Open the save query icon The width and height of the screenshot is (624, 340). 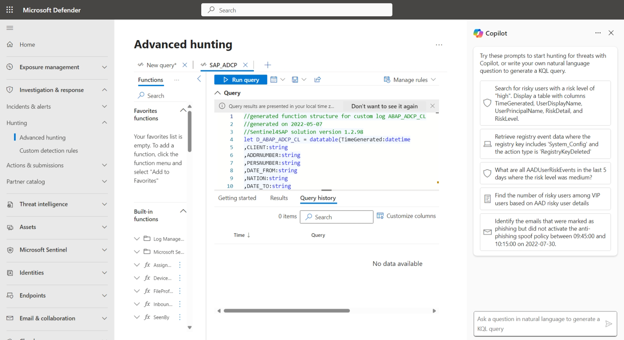[295, 79]
